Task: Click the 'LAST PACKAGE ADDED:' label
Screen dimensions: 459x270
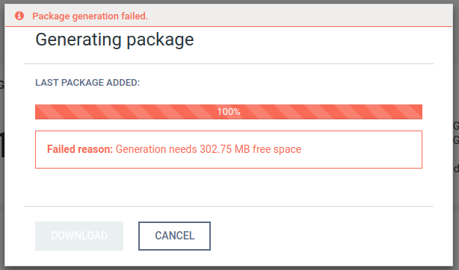Action: pyautogui.click(x=87, y=83)
